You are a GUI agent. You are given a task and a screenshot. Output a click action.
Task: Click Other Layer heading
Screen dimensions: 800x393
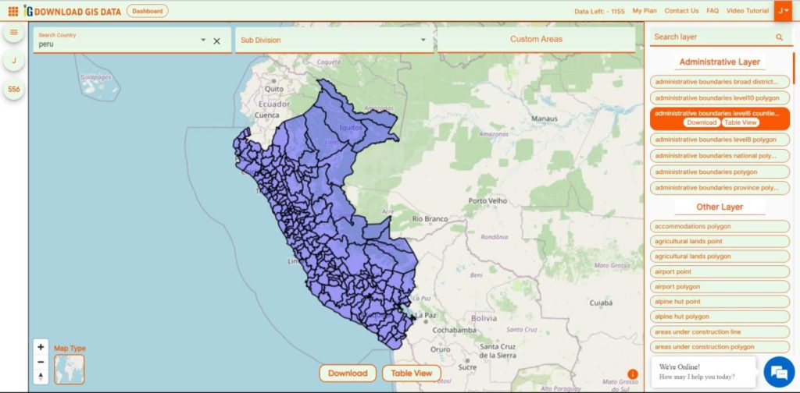tap(720, 207)
